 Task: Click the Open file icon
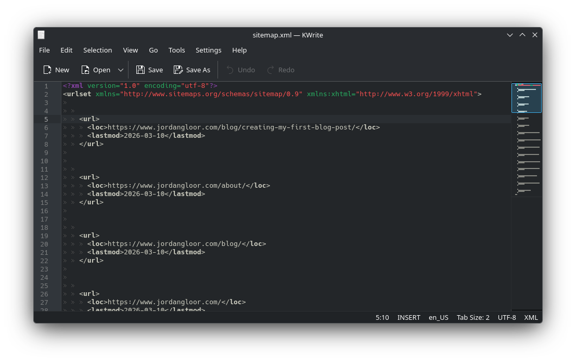point(85,70)
